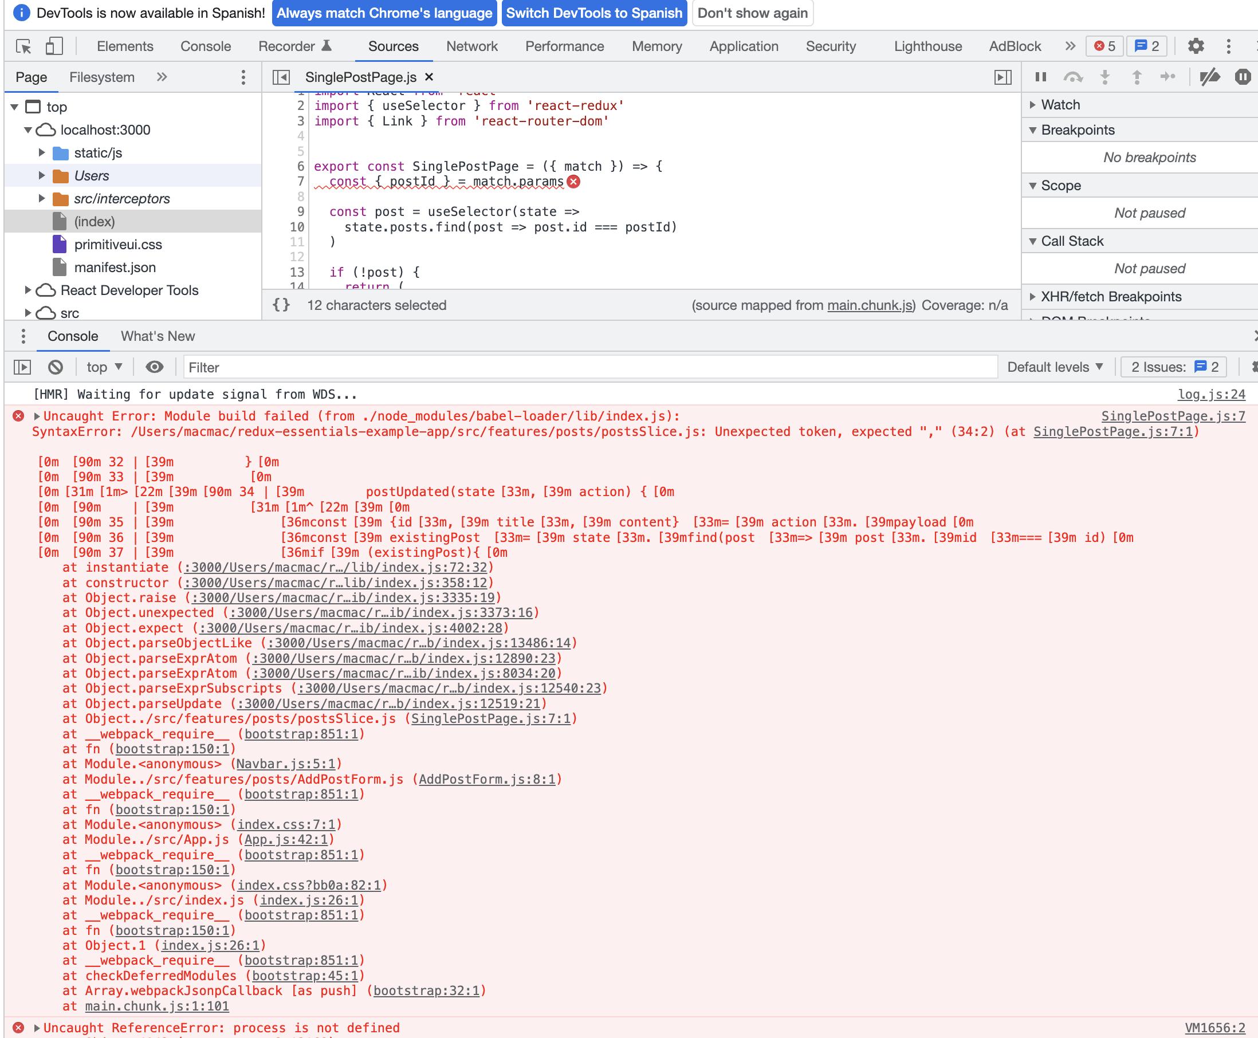Click the inspect element picker icon
Screen dimensions: 1258x1038
[23, 46]
